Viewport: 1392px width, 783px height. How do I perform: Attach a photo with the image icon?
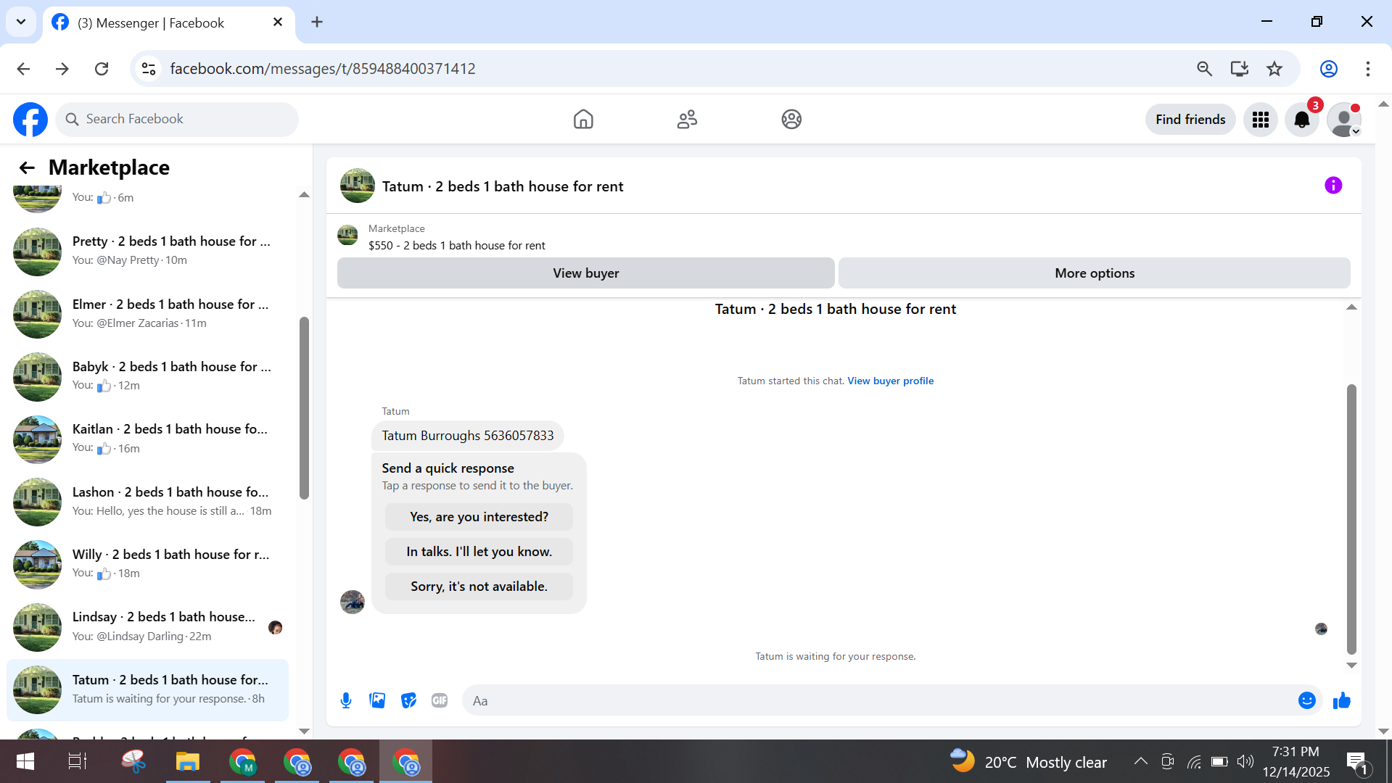(x=377, y=700)
